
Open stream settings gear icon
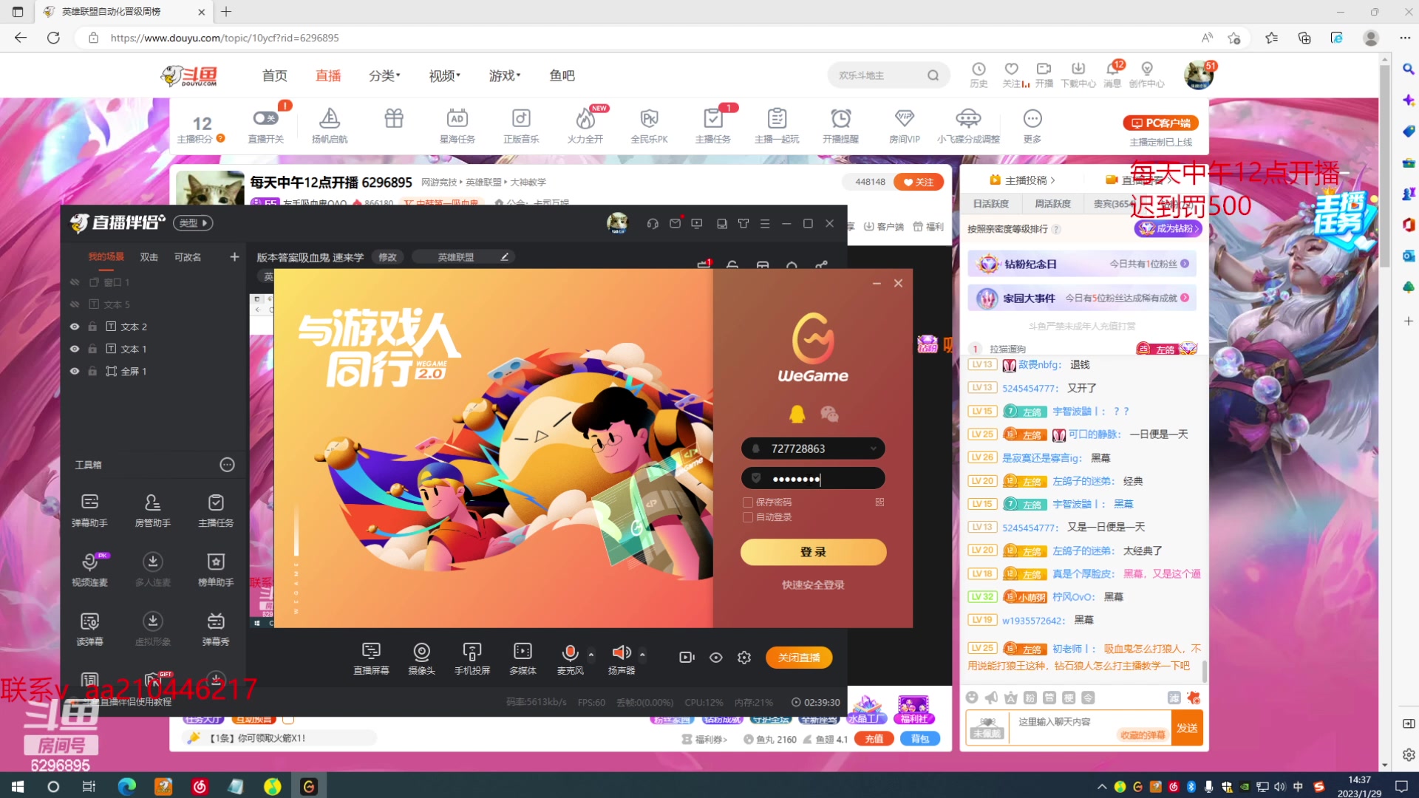pyautogui.click(x=744, y=658)
